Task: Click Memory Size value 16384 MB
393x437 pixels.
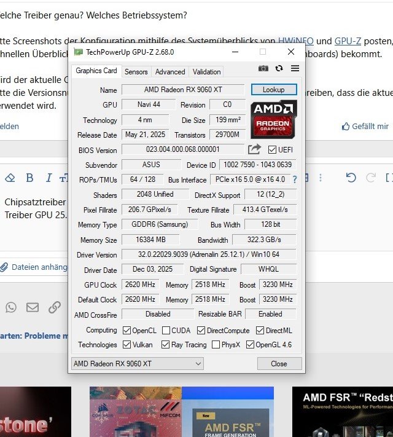Action: pyautogui.click(x=150, y=240)
